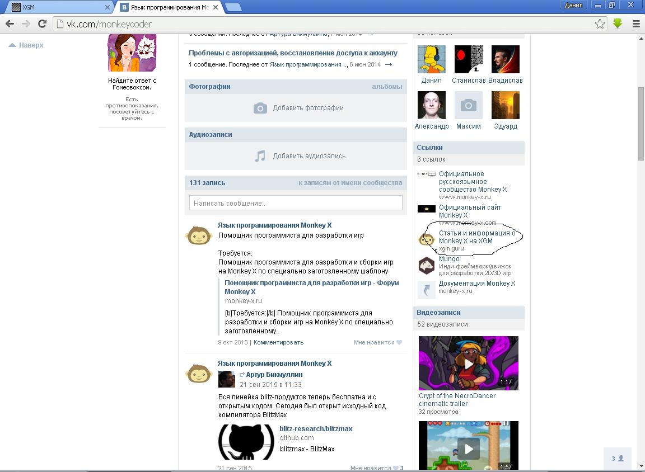
Task: Close the XGM tab
Action: (107, 7)
